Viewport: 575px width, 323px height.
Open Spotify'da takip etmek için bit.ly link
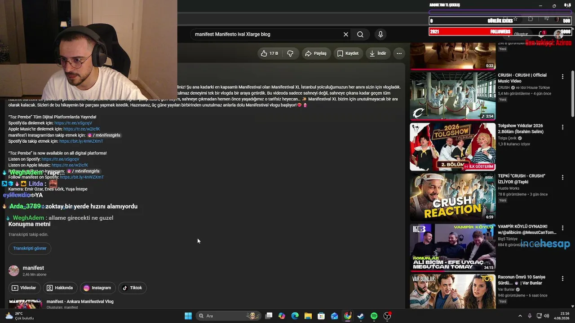point(81,141)
